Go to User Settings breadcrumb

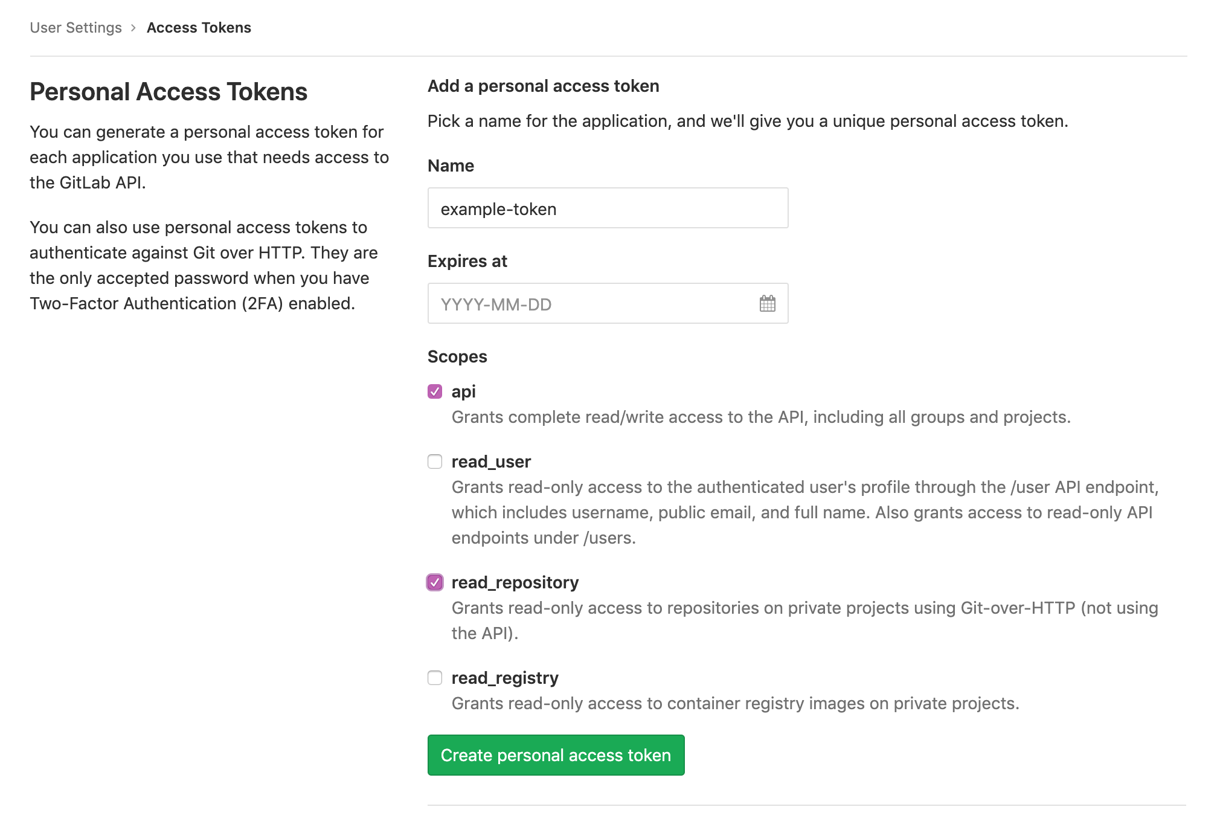(75, 28)
